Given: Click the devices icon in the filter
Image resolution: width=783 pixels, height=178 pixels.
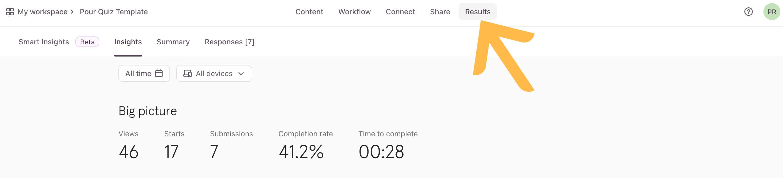Looking at the screenshot, I should (x=187, y=73).
